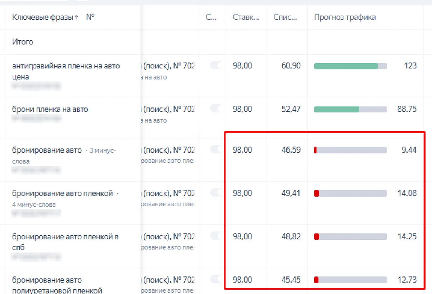Open the «3 минус-слова» link

(x=103, y=151)
